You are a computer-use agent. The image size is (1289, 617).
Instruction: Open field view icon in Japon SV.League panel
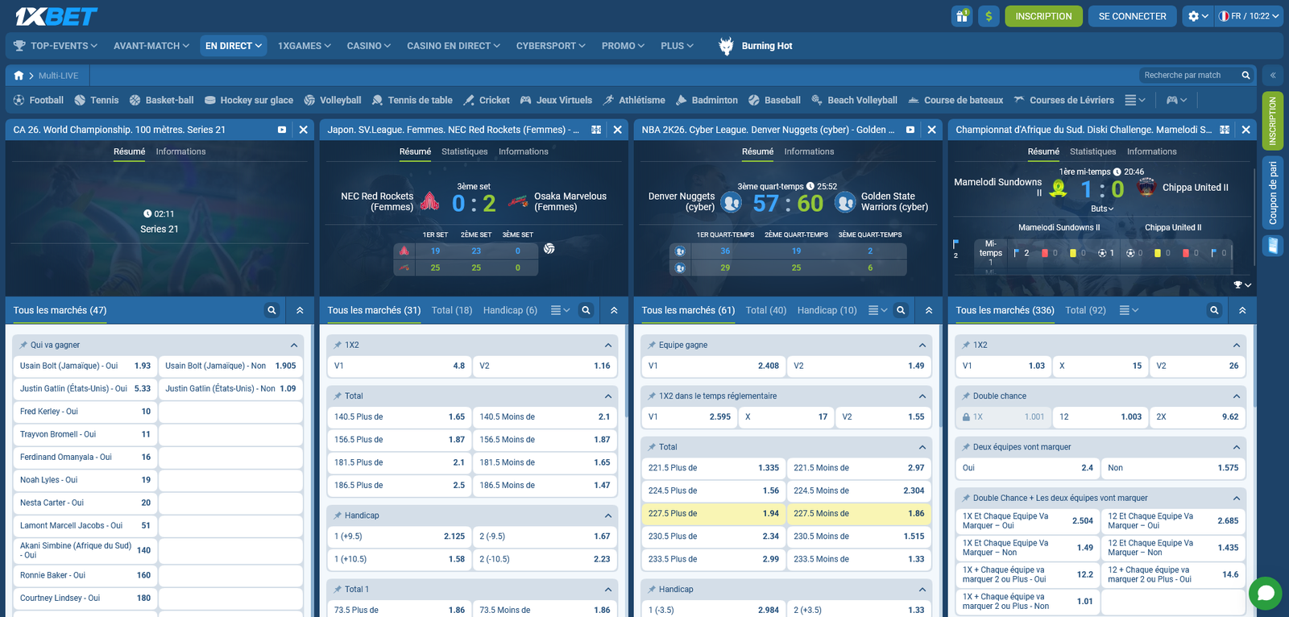[596, 130]
